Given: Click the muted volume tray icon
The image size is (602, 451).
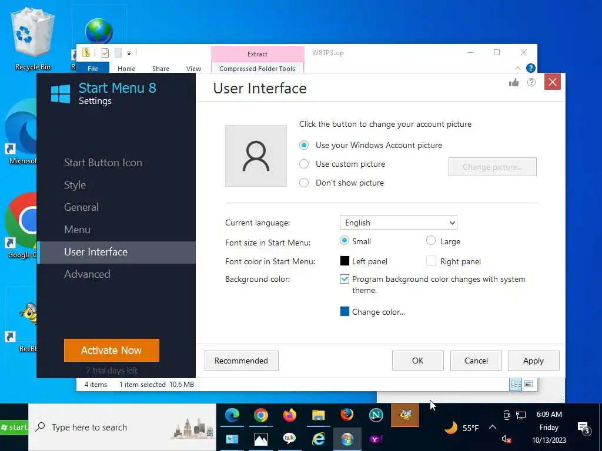Looking at the screenshot, I should pyautogui.click(x=506, y=439).
